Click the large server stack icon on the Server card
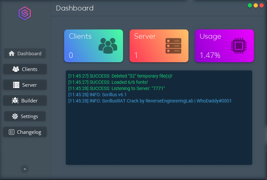This screenshot has width=267, height=180. tap(173, 46)
